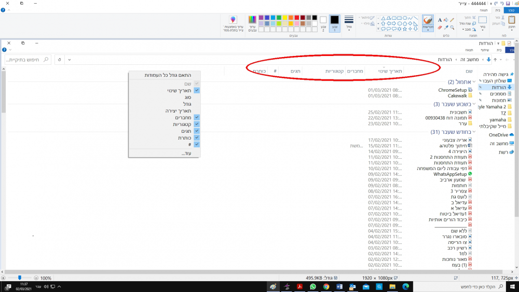Click the Paste (הדבק) clipboard icon

(512, 20)
